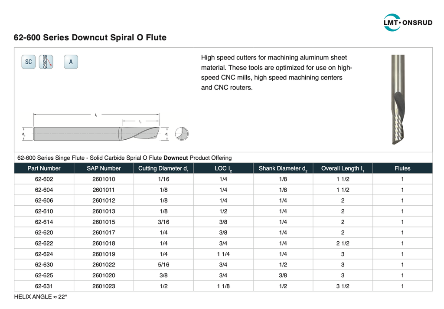Click the HELIX ANGLE footnote text
Image resolution: width=444 pixels, height=309 pixels.
coord(41,297)
